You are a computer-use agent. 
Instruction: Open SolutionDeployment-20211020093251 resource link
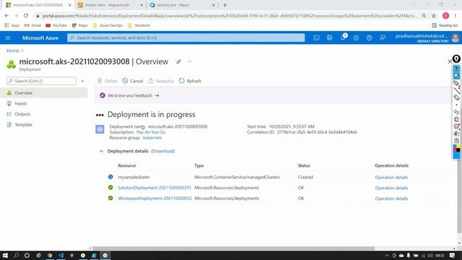[154, 188]
